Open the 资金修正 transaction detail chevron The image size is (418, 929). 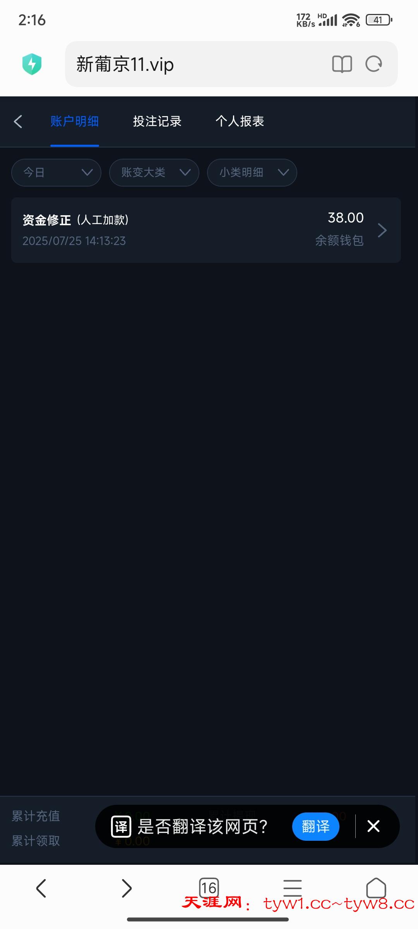point(382,230)
